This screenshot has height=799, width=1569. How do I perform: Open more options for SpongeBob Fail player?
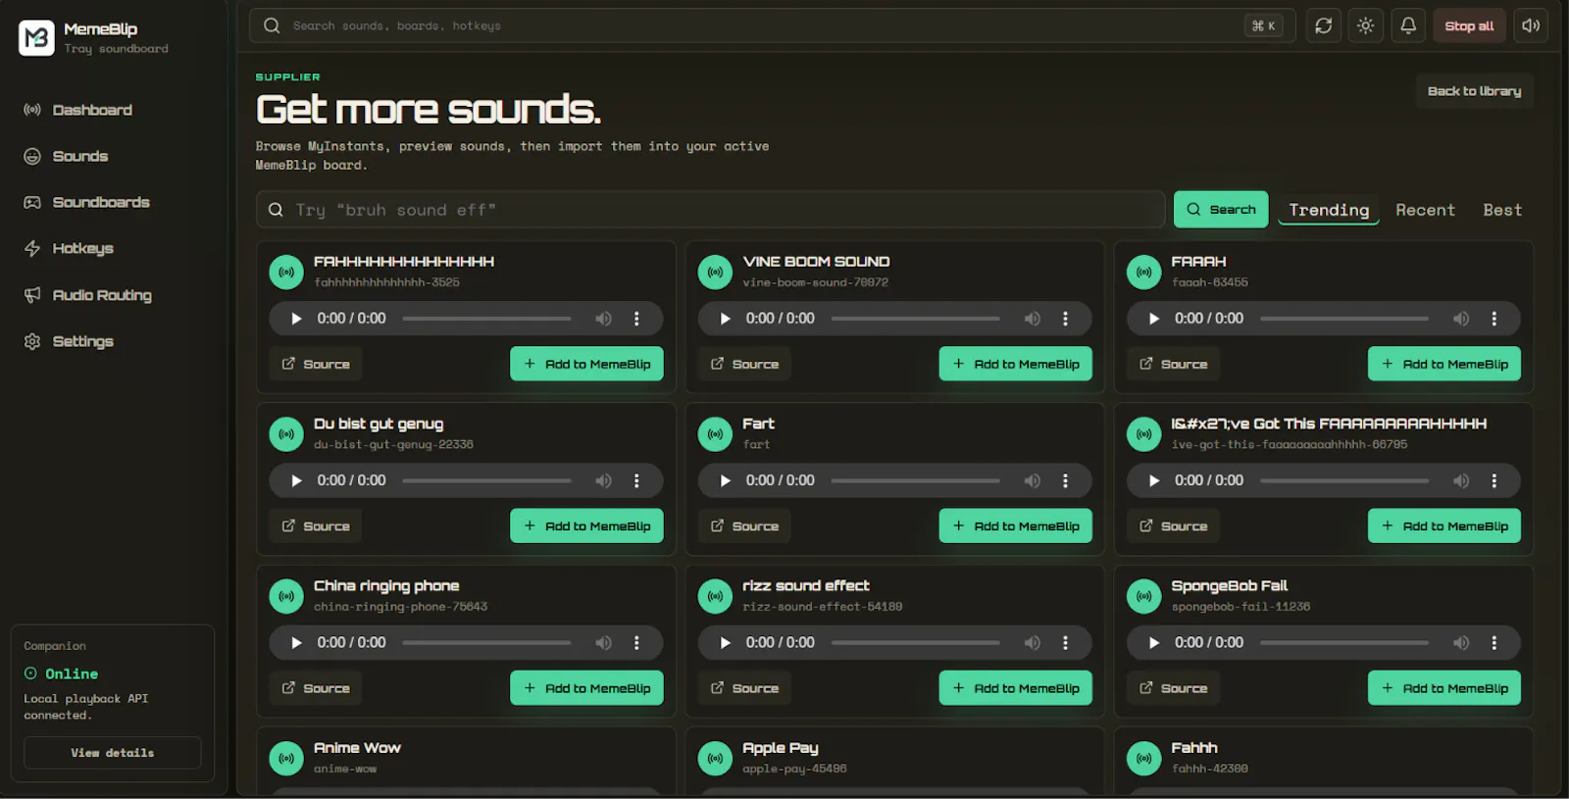[x=1494, y=643]
